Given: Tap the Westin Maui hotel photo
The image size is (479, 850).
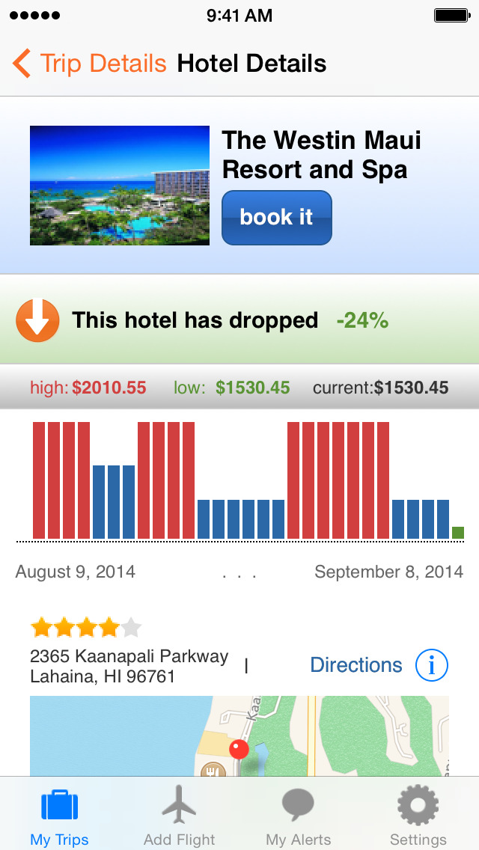Looking at the screenshot, I should 120,185.
